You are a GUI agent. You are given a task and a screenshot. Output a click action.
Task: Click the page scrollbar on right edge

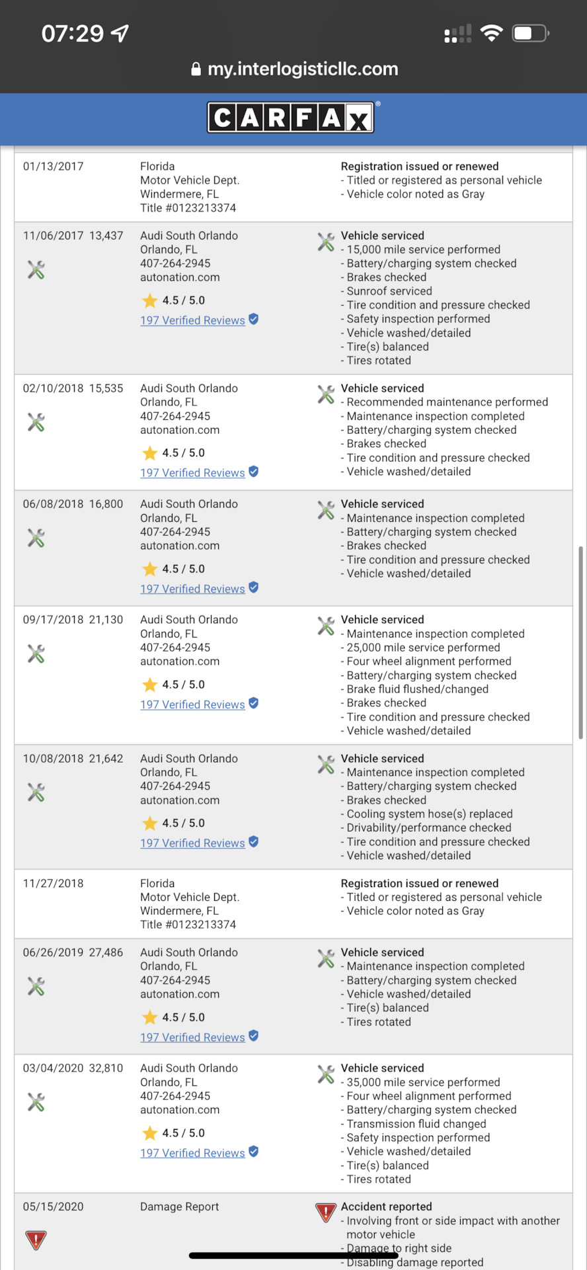click(x=581, y=643)
